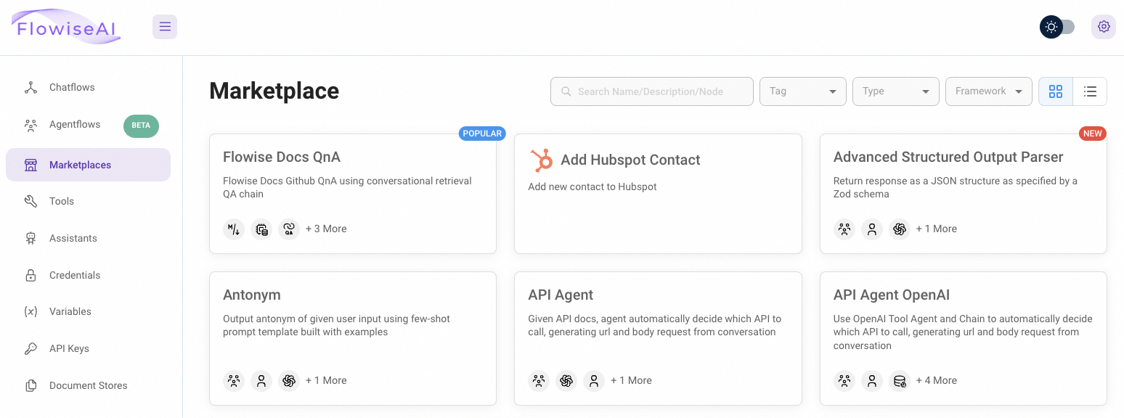Click Markdown splitter icon in Flowise Docs QnA
Image resolution: width=1124 pixels, height=418 pixels.
pos(234,229)
